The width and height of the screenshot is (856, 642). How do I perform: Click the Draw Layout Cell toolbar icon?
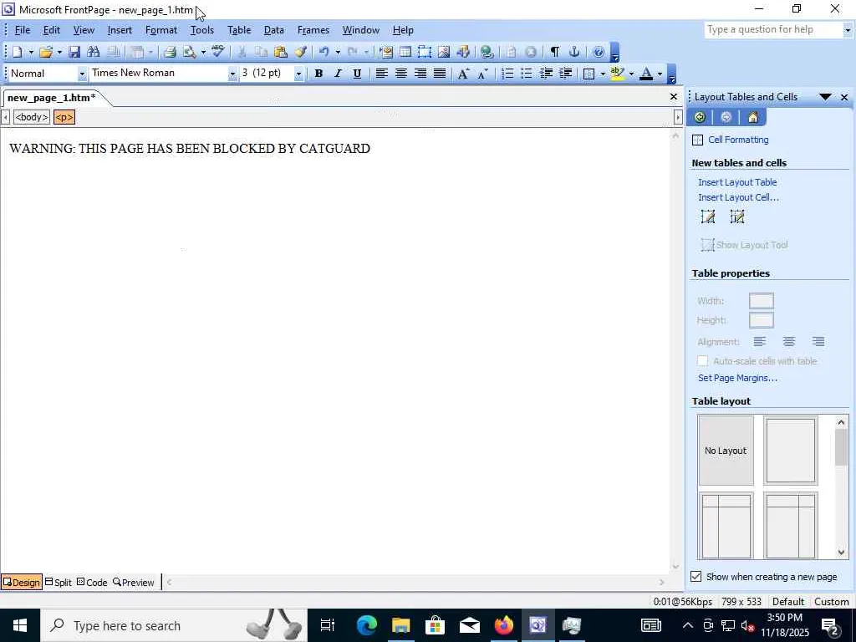(x=424, y=52)
